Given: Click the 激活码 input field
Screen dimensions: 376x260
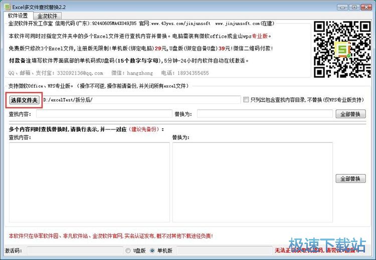Looking at the screenshot, I should pyautogui.click(x=75, y=250).
